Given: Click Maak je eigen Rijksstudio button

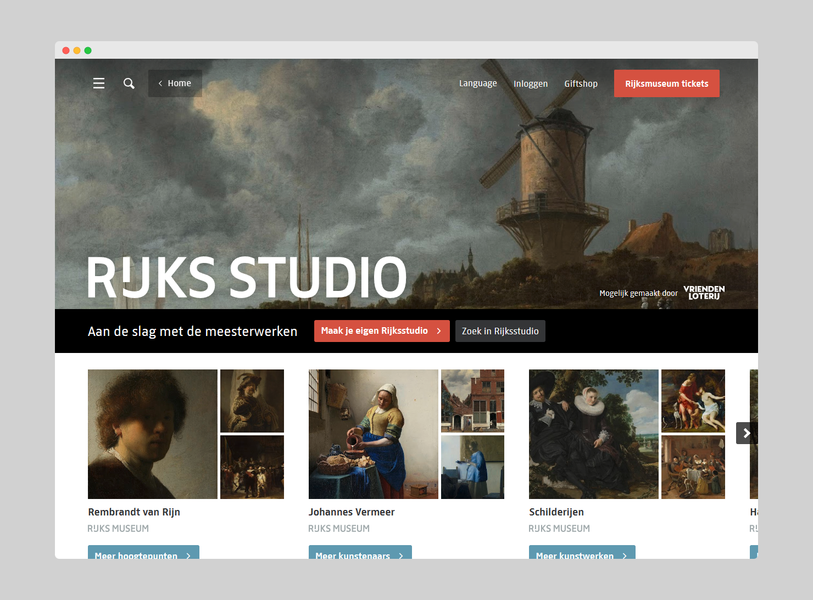Looking at the screenshot, I should click(x=382, y=331).
